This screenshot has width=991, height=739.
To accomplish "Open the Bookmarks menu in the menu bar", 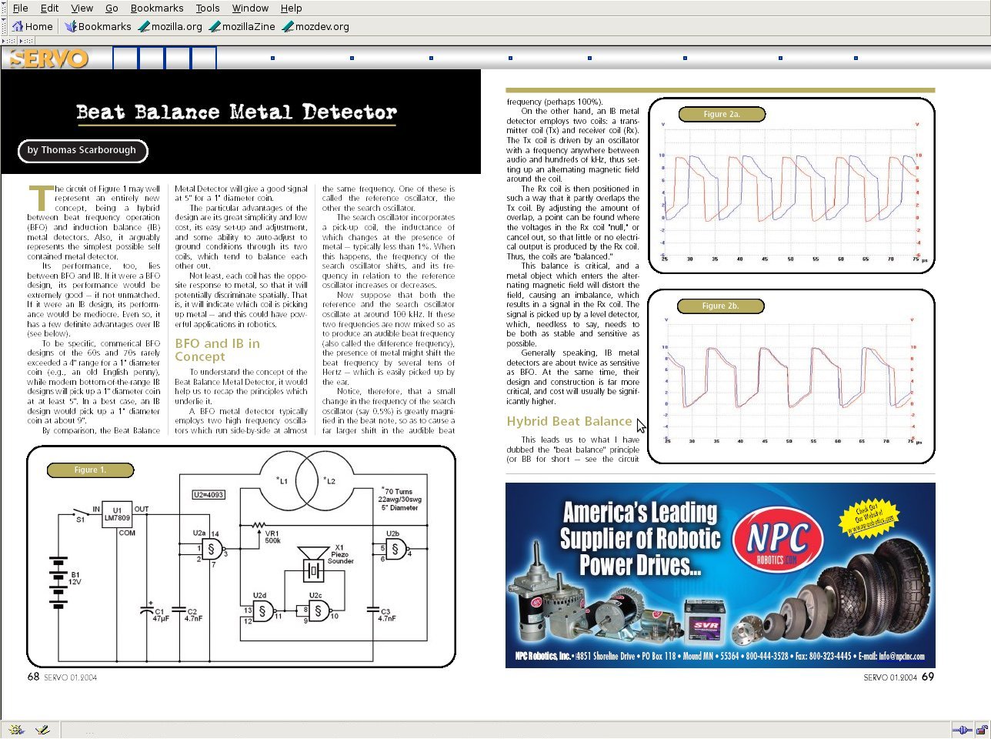I will point(157,8).
